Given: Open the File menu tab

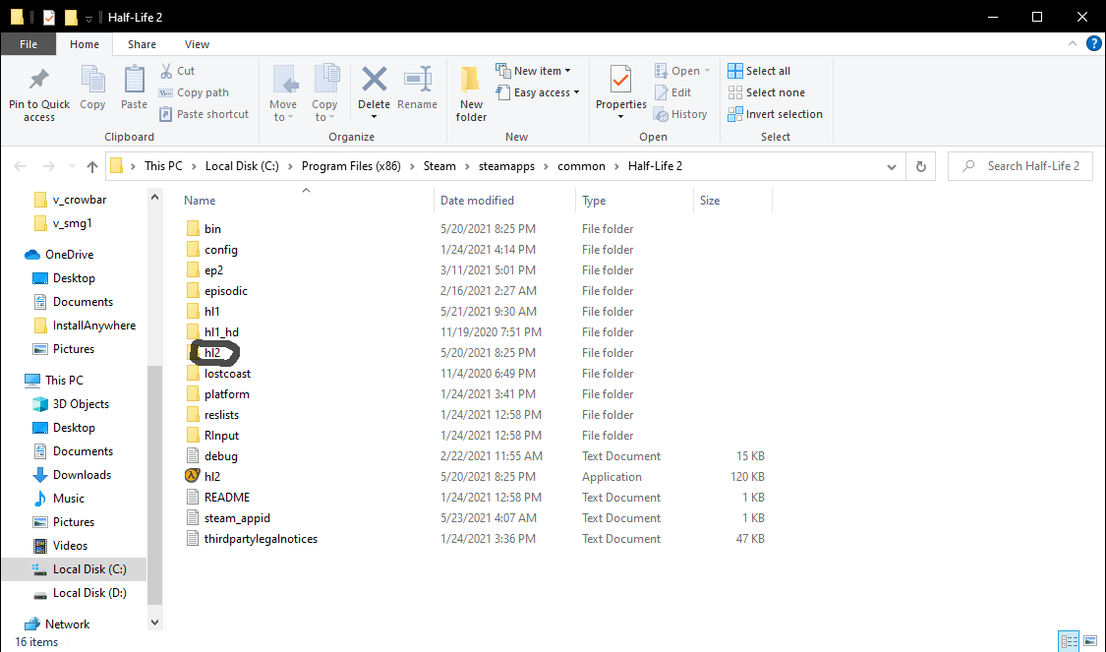Looking at the screenshot, I should 29,43.
